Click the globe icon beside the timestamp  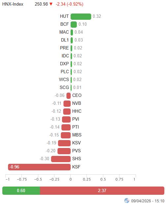click(x=126, y=200)
